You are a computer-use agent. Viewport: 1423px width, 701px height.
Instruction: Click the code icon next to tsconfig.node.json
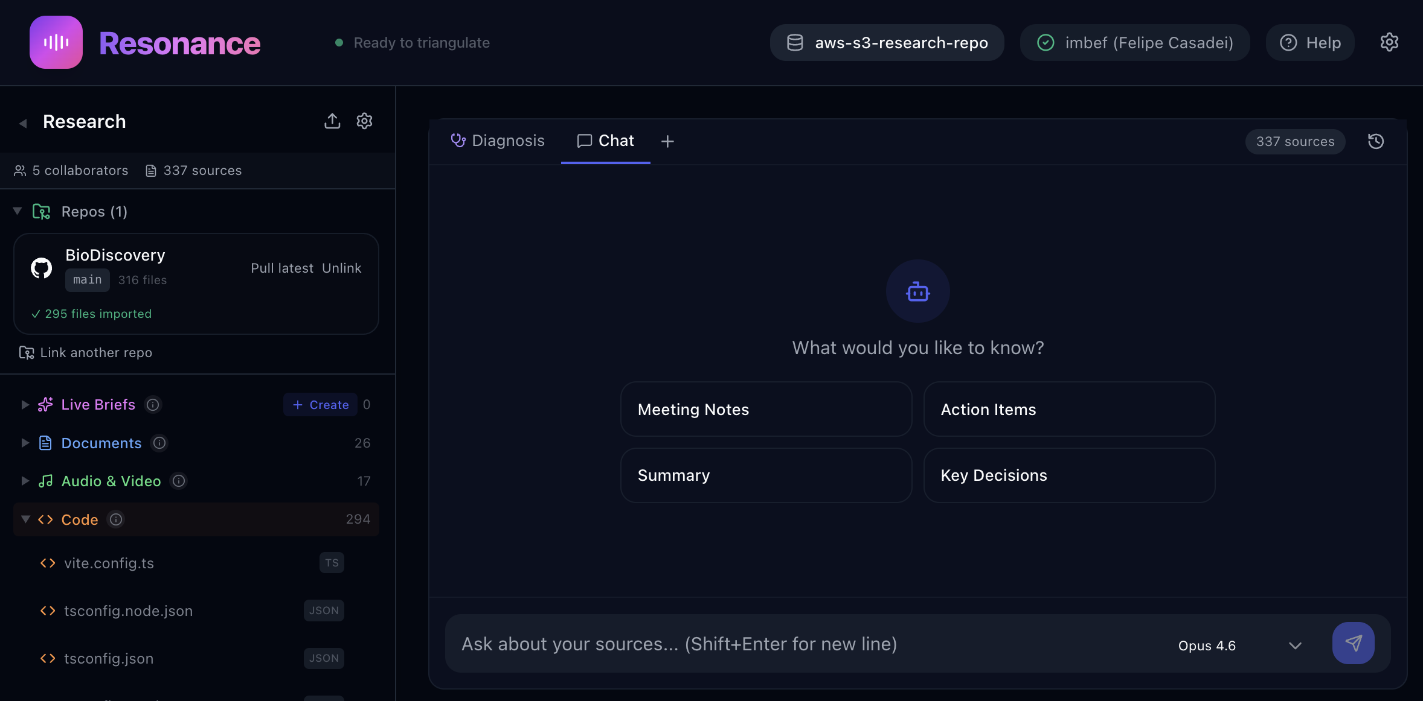(x=48, y=611)
